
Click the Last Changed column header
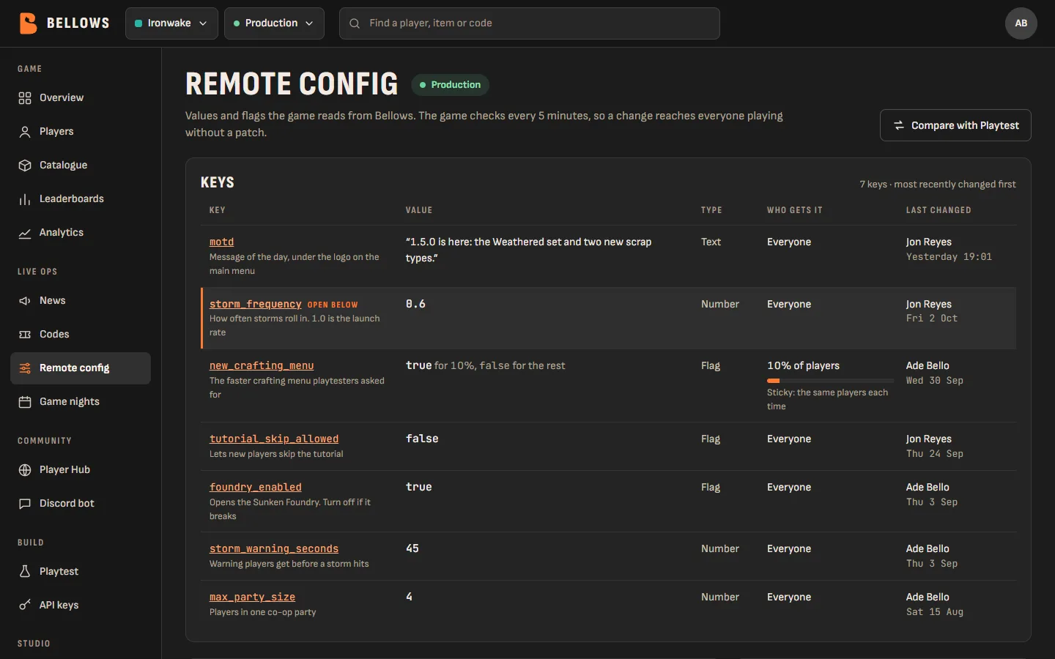(x=939, y=210)
